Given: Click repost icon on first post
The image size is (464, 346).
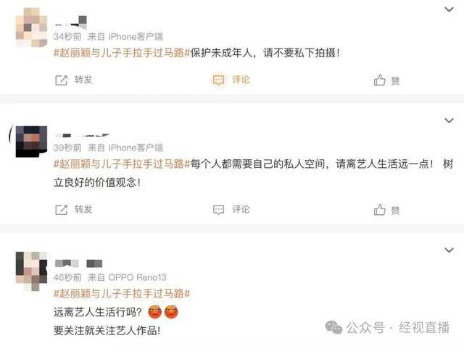Looking at the screenshot, I should (x=61, y=80).
